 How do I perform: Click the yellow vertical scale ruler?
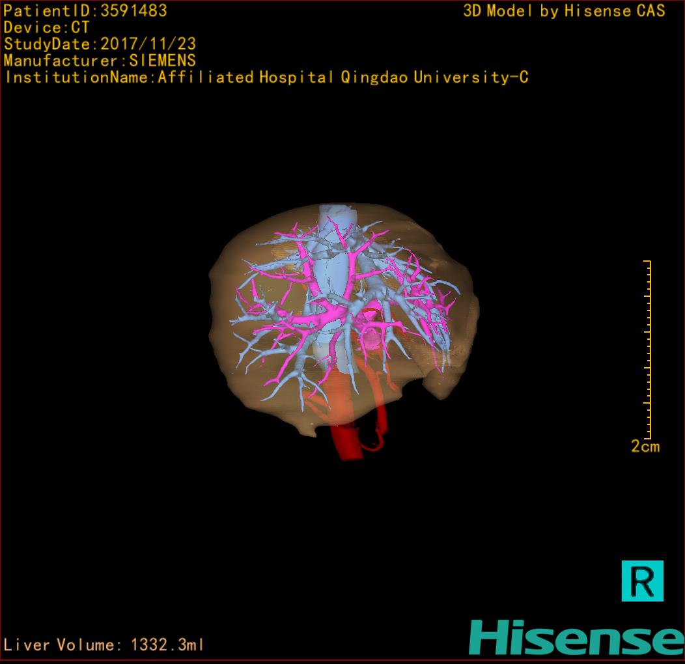(648, 350)
